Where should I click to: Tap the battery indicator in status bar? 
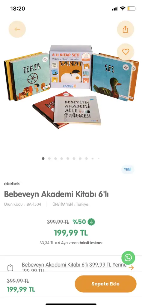coord(132,8)
